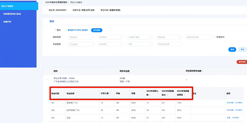Open the 主管部门类别 dropdown
Image resolution: width=247 pixels, height=123 pixels.
tap(139, 37)
